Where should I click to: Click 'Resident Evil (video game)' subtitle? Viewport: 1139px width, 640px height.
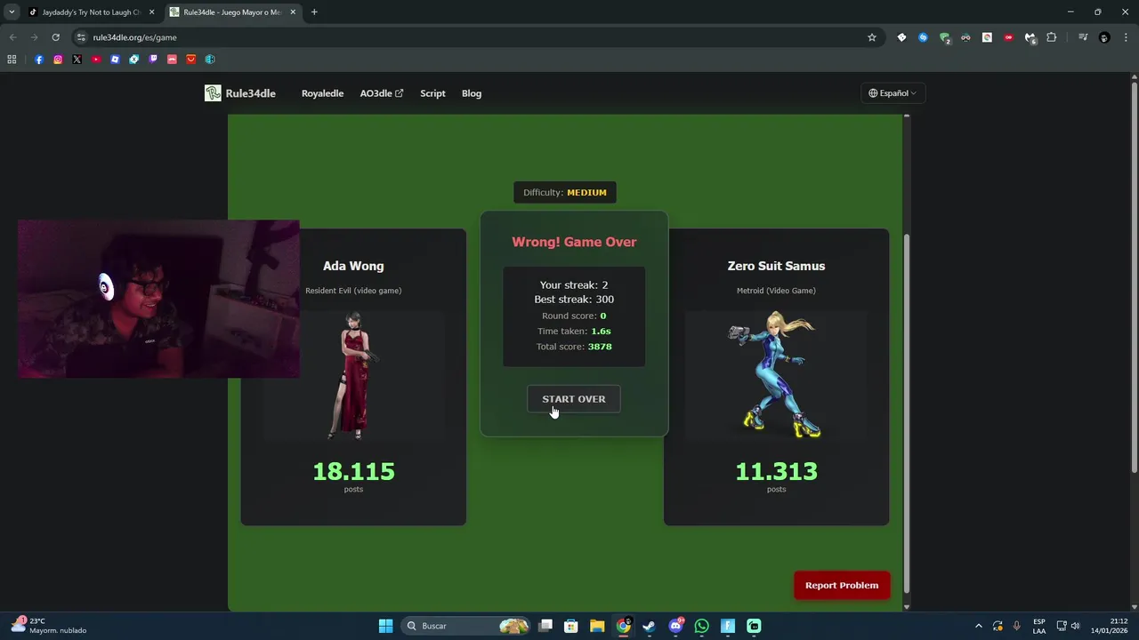click(x=353, y=291)
